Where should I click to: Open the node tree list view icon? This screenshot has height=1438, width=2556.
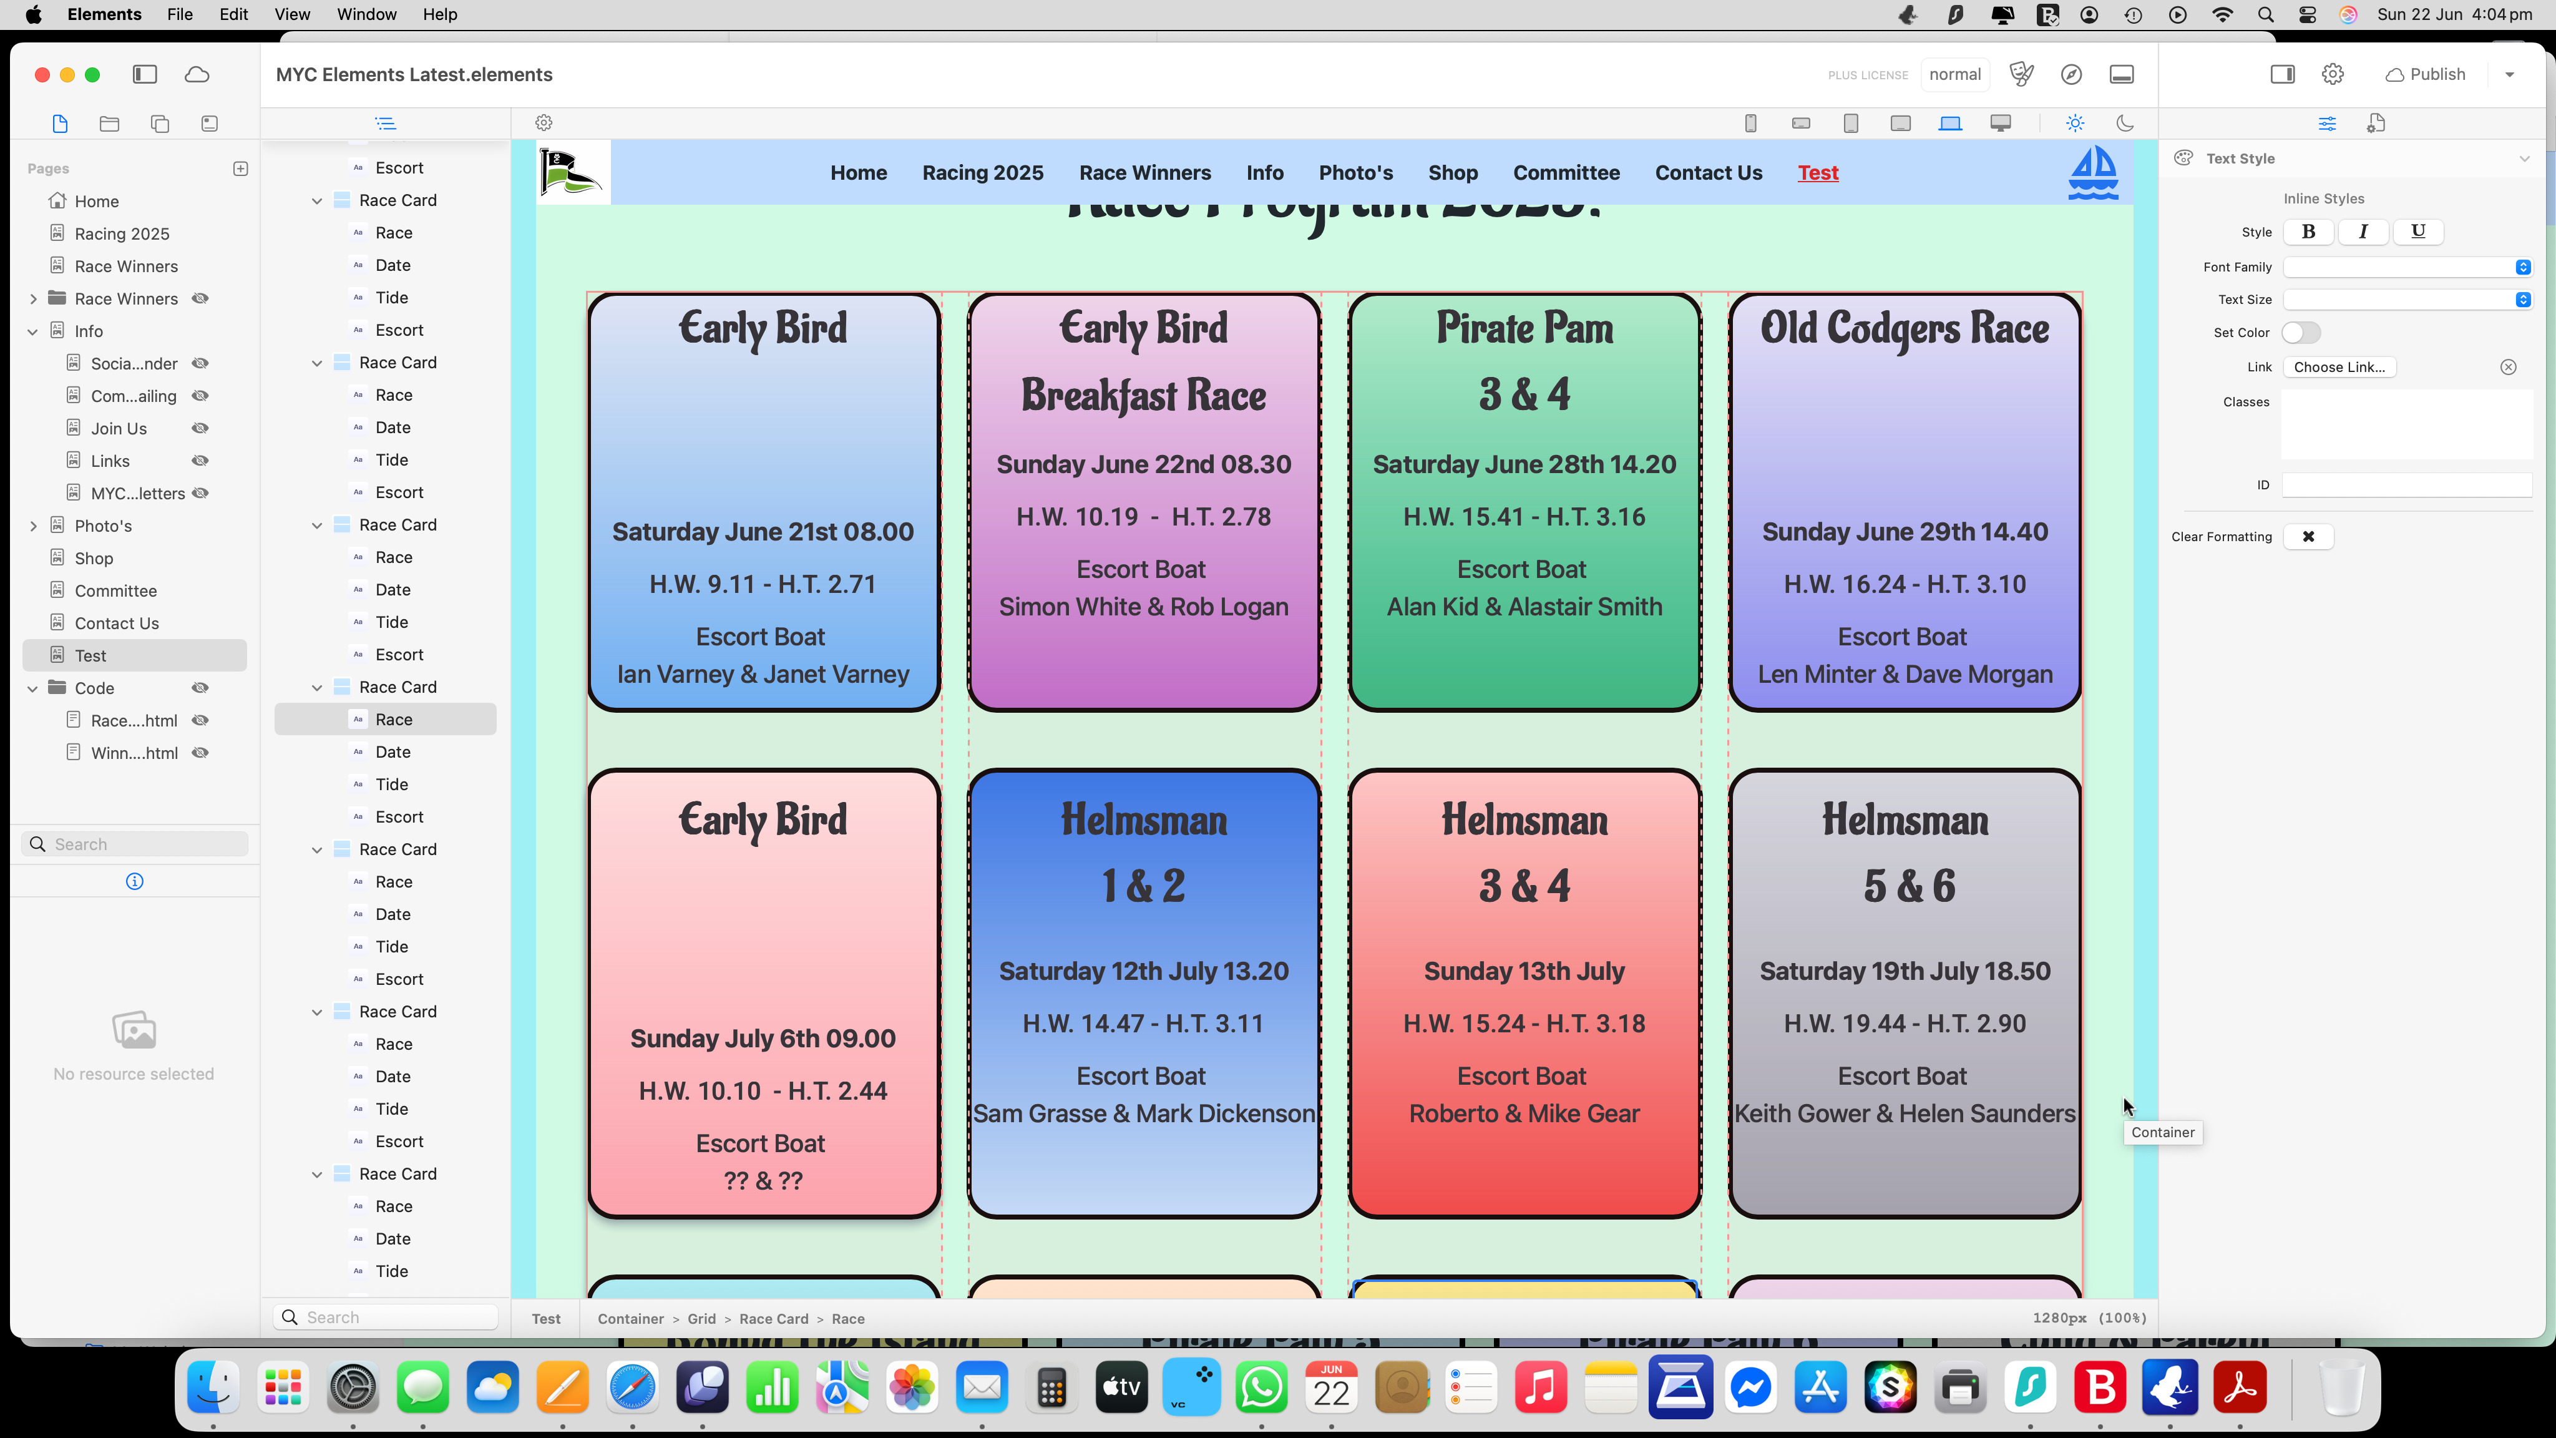click(x=385, y=123)
